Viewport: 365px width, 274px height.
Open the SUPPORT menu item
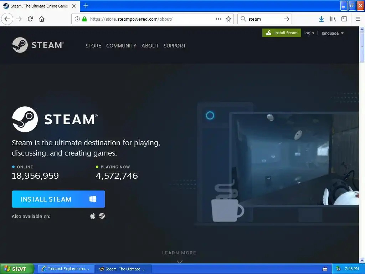click(175, 46)
